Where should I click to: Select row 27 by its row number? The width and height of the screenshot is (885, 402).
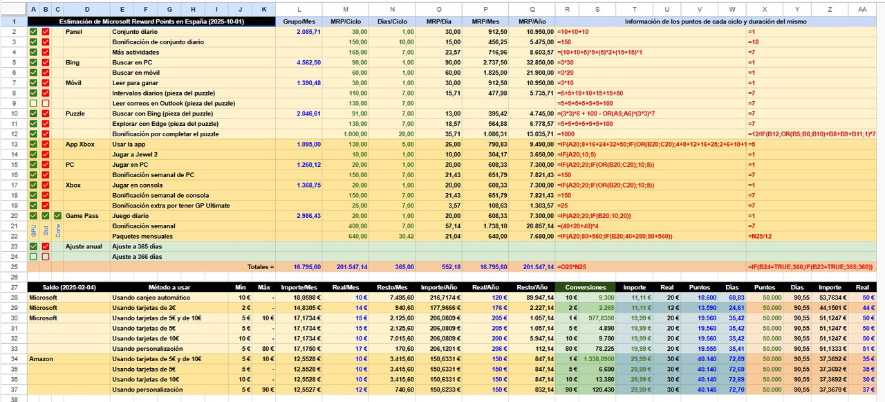(14, 287)
